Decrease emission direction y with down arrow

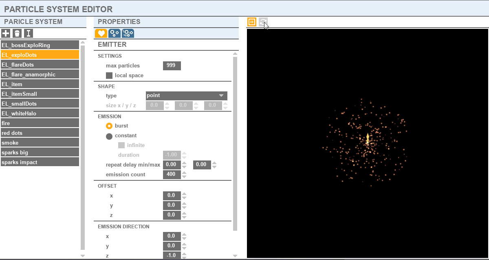click(x=184, y=248)
